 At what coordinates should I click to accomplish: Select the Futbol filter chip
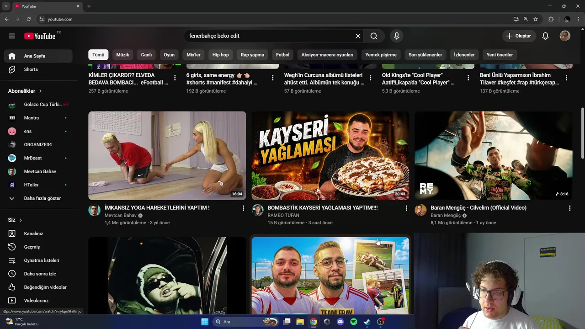click(282, 55)
